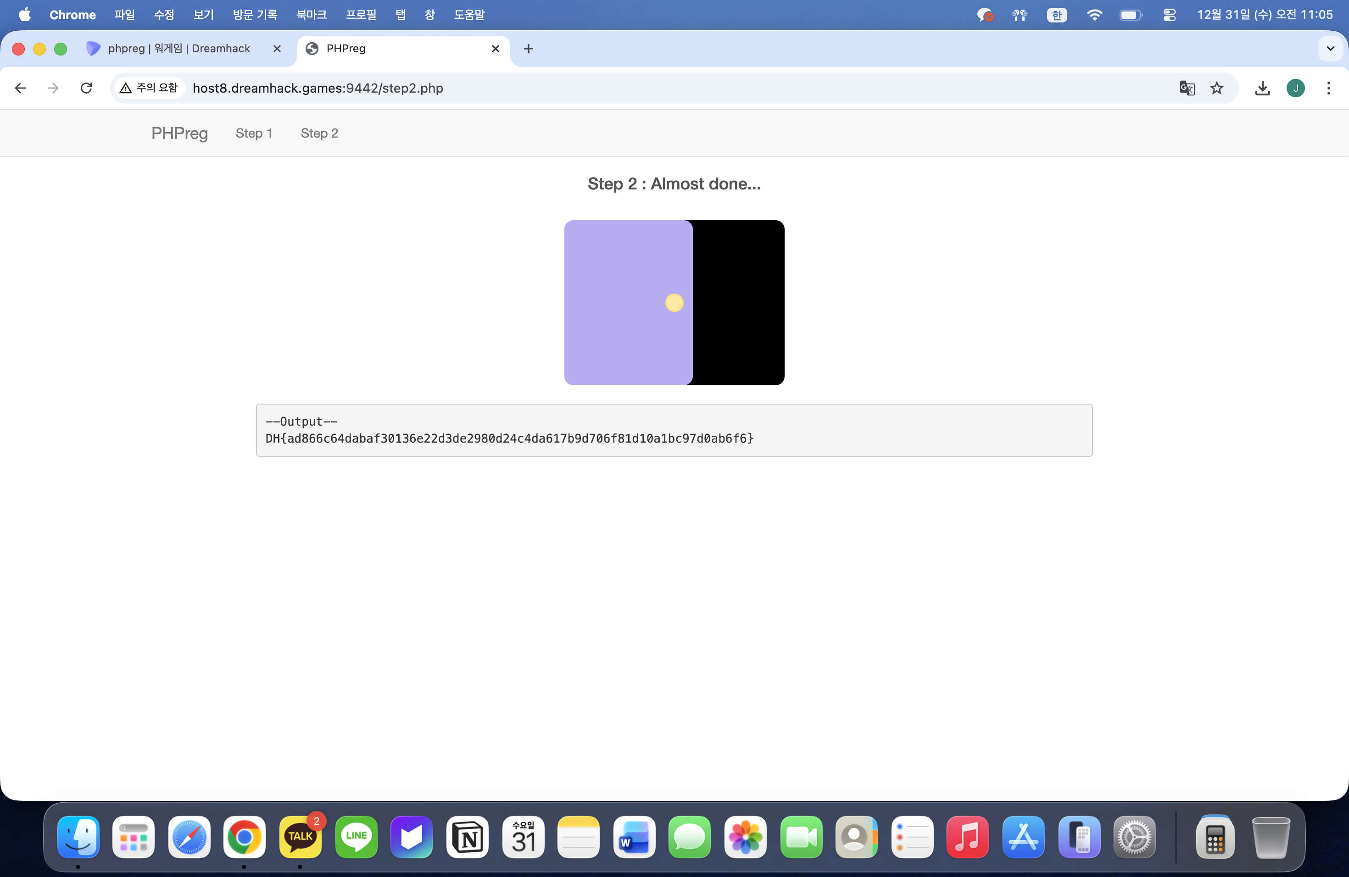Image resolution: width=1349 pixels, height=877 pixels.
Task: Bookmark this page with star icon
Action: tap(1217, 88)
